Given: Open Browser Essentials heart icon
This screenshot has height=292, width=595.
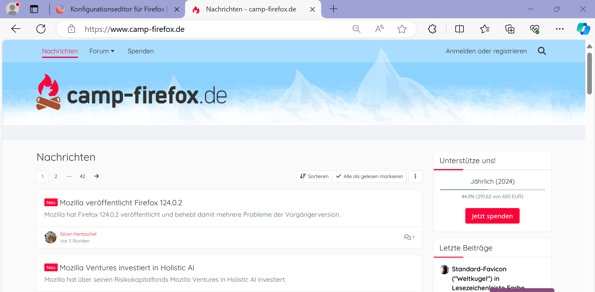Looking at the screenshot, I should [x=535, y=29].
